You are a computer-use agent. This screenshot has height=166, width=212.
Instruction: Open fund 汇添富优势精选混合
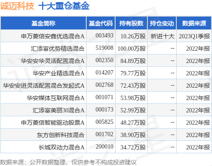(x=58, y=49)
